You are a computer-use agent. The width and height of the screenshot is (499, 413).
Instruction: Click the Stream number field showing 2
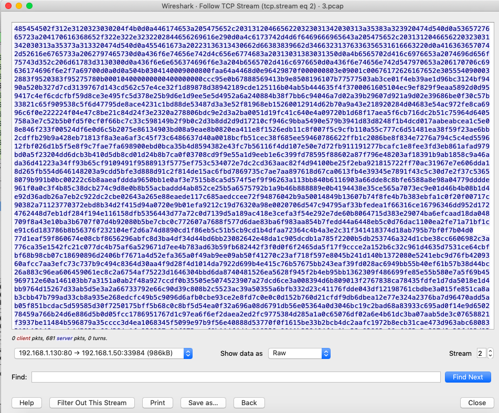[x=481, y=353]
